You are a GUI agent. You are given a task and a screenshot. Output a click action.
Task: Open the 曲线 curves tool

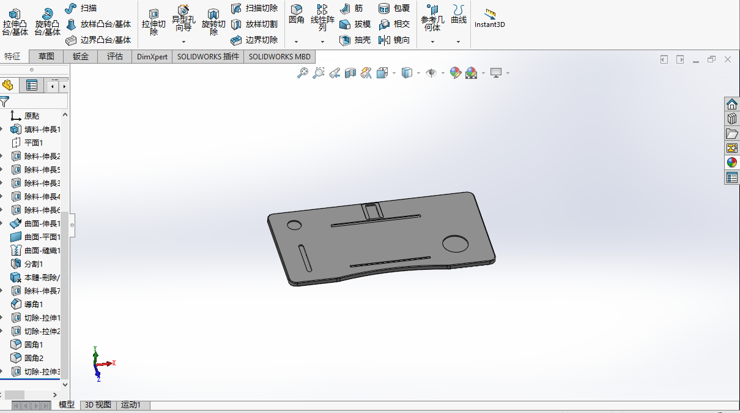tap(458, 14)
